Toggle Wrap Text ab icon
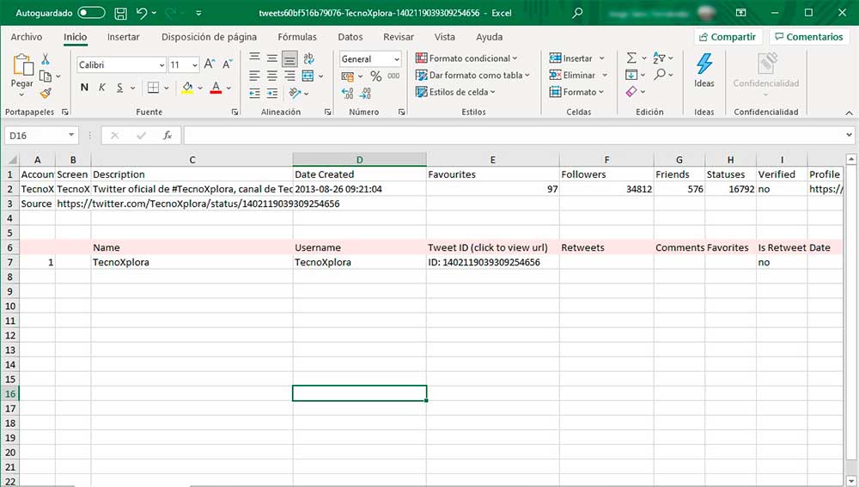The image size is (859, 487). [x=308, y=58]
